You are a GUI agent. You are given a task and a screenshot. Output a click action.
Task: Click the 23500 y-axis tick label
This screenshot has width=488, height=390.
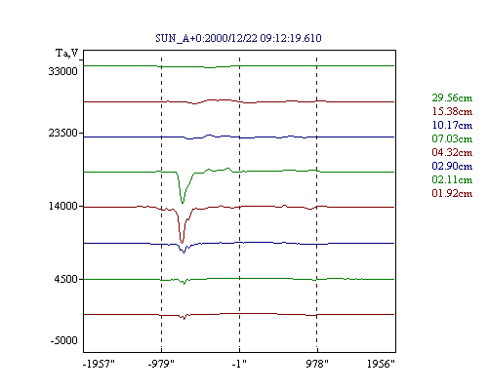coord(62,133)
